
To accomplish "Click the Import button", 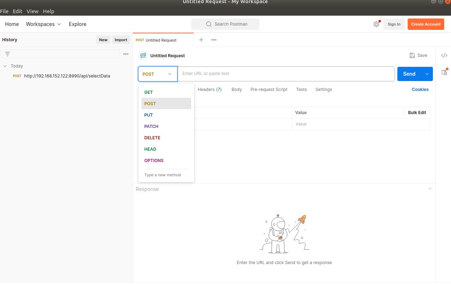I will [x=121, y=40].
